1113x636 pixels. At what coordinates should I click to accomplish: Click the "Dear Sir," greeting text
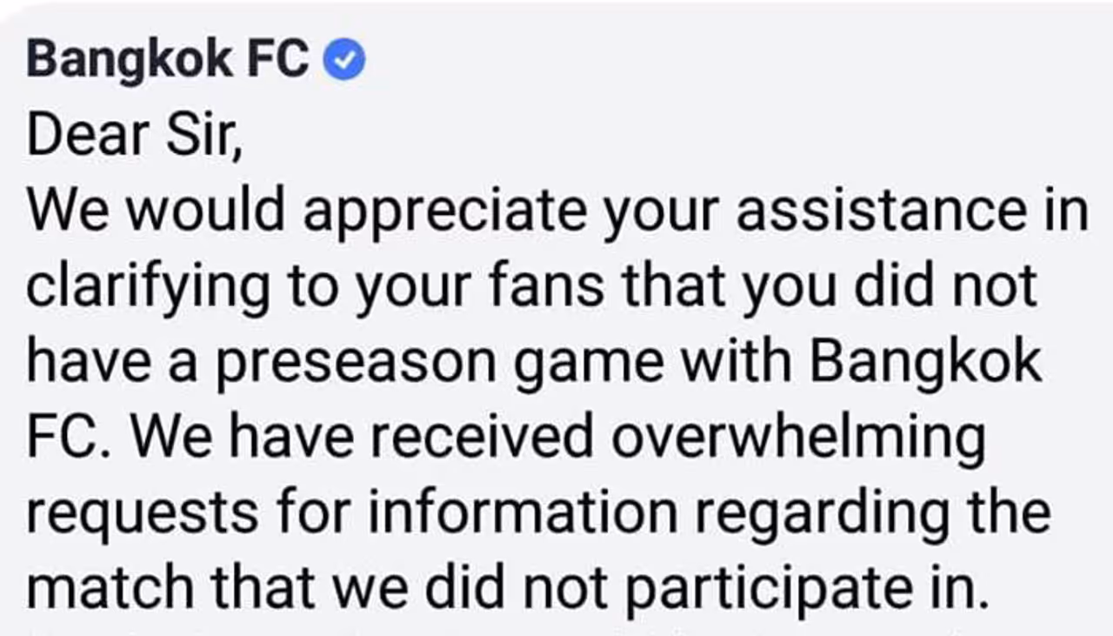click(135, 137)
